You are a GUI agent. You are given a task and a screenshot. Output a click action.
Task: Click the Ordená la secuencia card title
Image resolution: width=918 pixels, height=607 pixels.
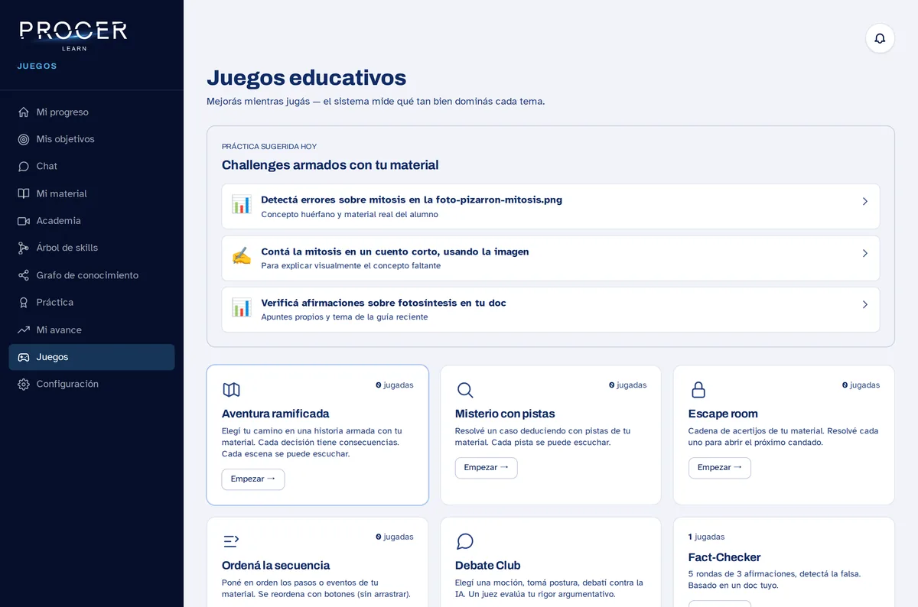point(275,566)
